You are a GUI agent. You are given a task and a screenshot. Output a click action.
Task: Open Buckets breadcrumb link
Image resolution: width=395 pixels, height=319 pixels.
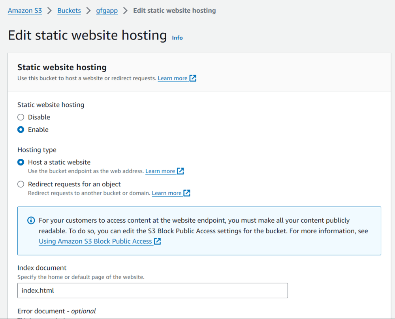coord(69,11)
